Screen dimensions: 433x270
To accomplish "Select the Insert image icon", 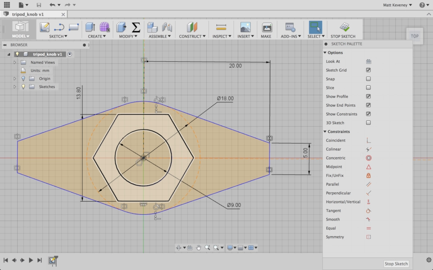I will 246,27.
